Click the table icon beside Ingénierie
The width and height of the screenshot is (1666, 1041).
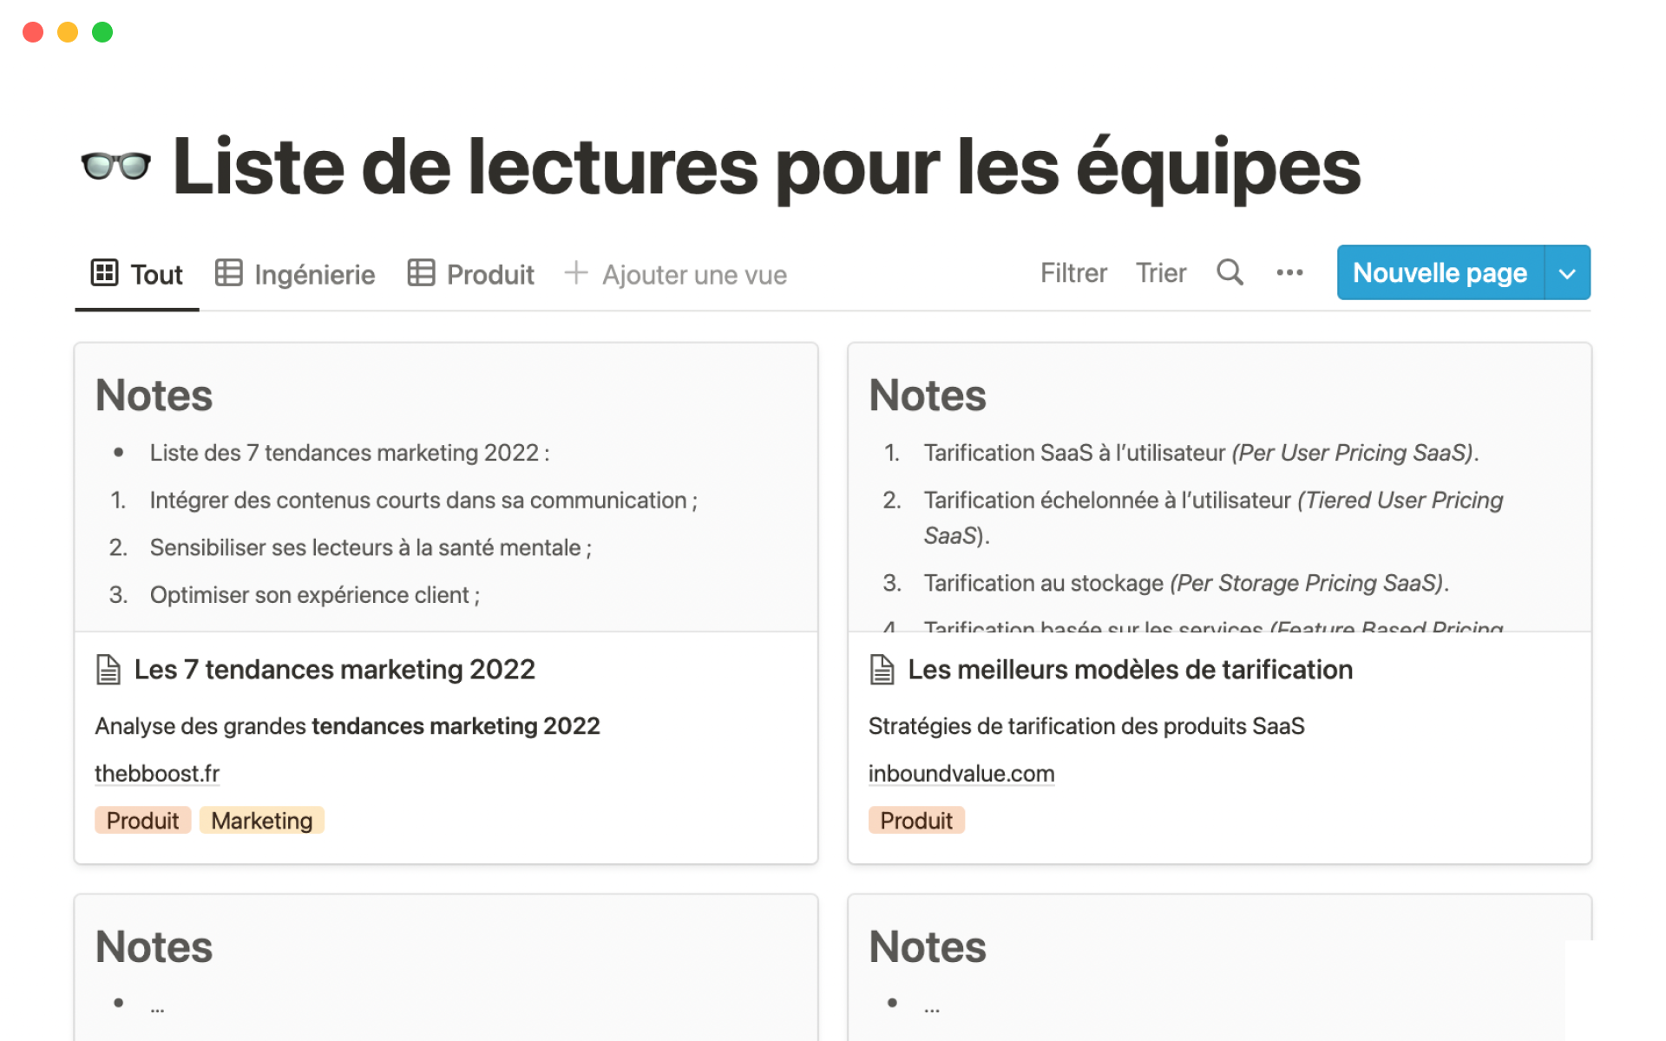coord(229,272)
